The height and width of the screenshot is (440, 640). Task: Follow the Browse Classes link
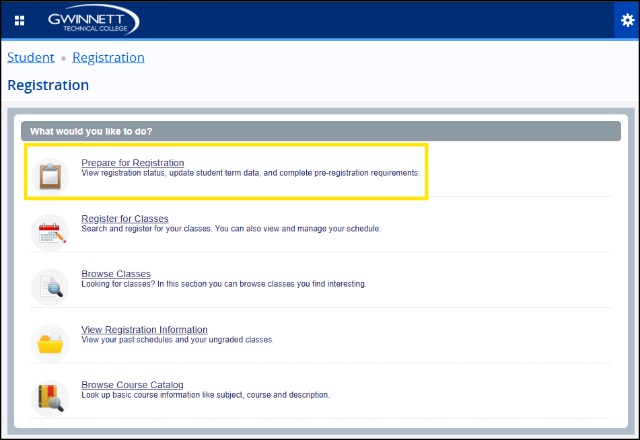[116, 274]
